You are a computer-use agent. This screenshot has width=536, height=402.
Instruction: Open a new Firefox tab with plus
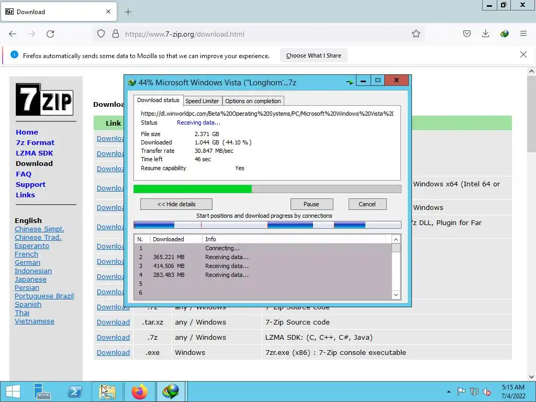click(x=128, y=12)
